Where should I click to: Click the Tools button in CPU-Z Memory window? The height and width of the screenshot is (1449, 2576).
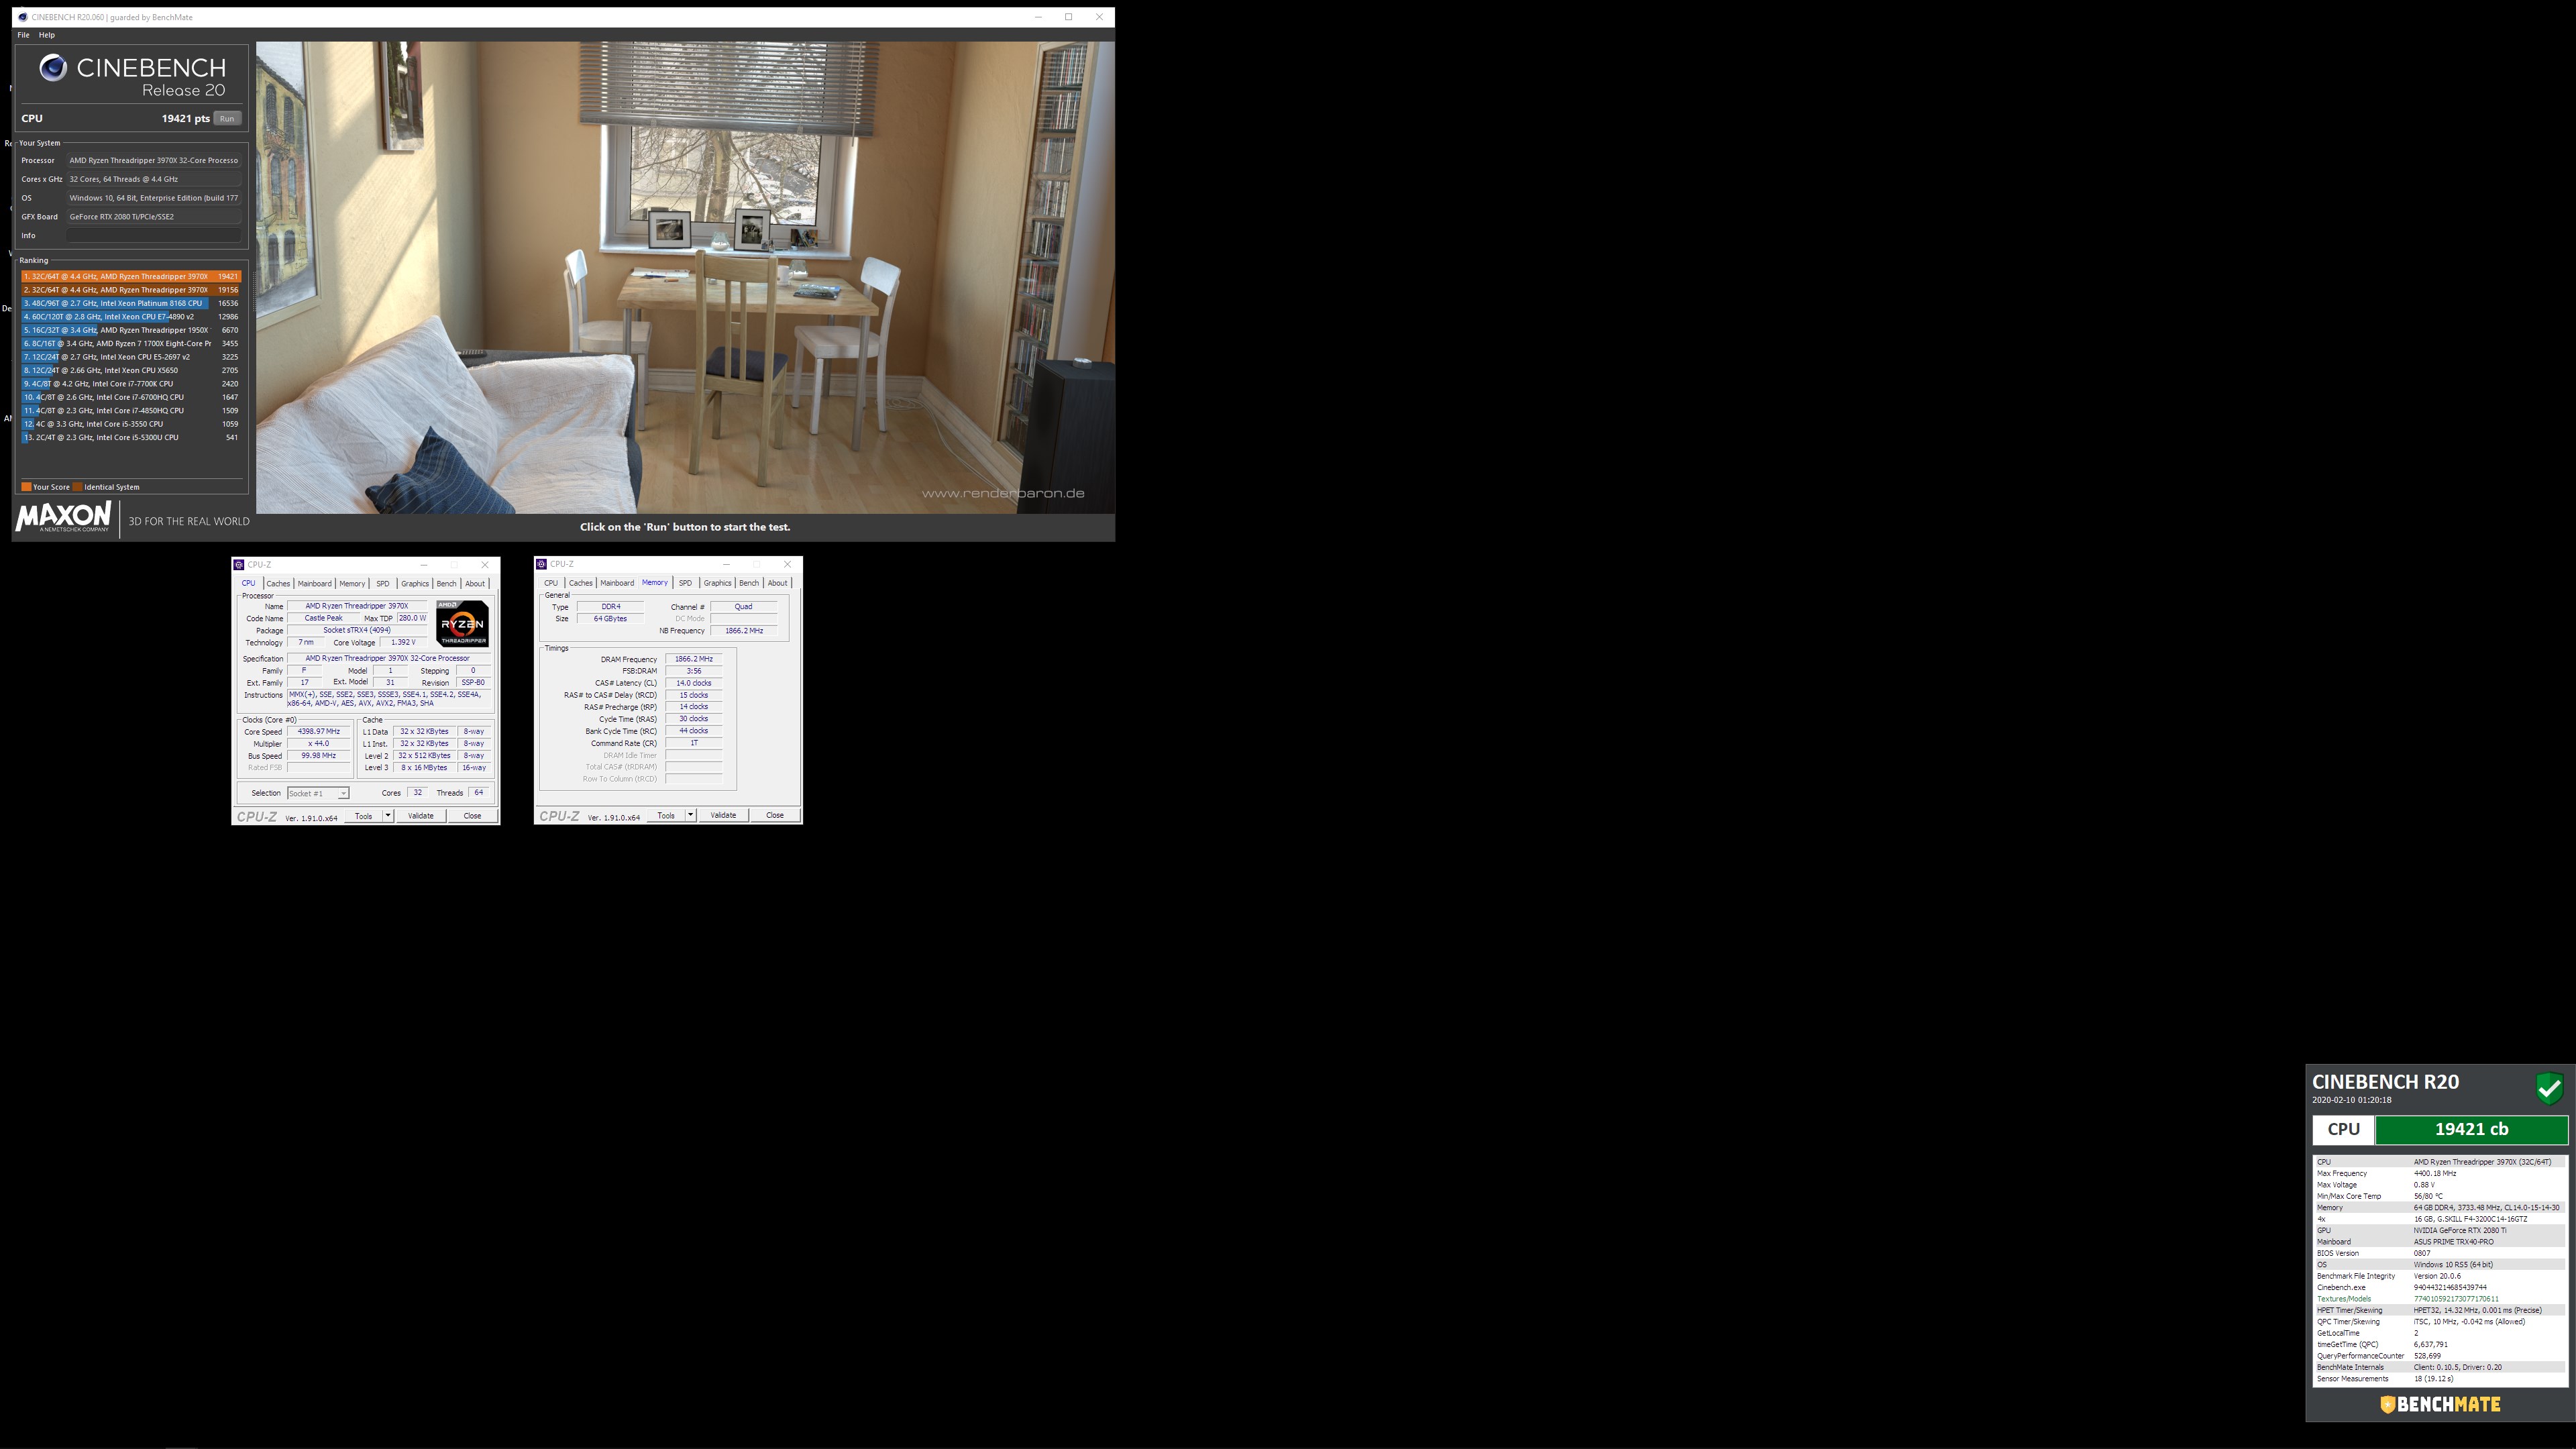click(x=666, y=815)
